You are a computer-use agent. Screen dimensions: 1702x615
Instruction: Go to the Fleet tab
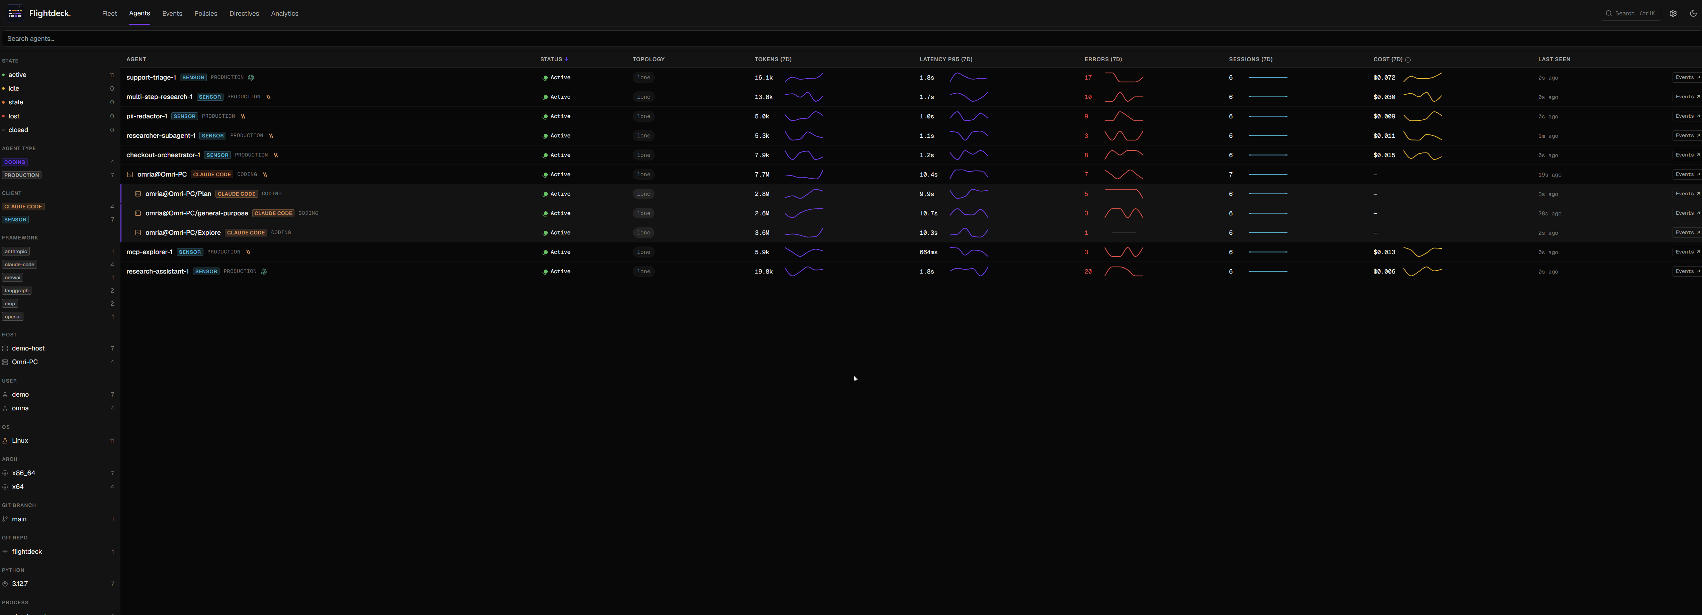110,13
